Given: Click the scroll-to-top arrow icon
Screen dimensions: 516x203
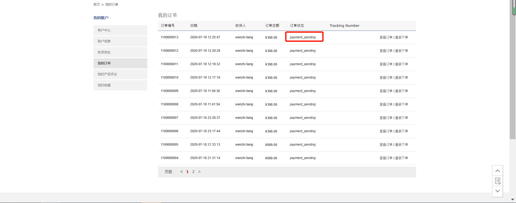Looking at the screenshot, I should (497, 171).
